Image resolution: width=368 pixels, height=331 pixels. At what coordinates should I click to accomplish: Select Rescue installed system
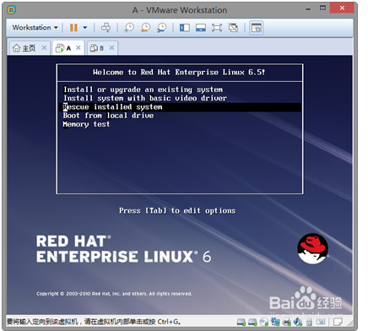click(181, 107)
